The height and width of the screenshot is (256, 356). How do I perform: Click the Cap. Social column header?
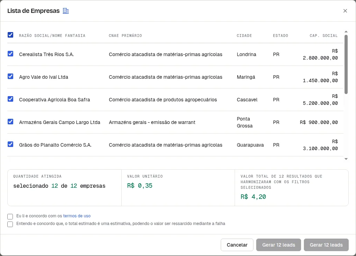point(324,36)
